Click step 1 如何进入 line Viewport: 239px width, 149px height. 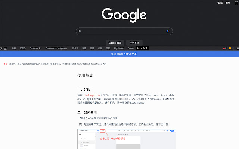click(97, 118)
